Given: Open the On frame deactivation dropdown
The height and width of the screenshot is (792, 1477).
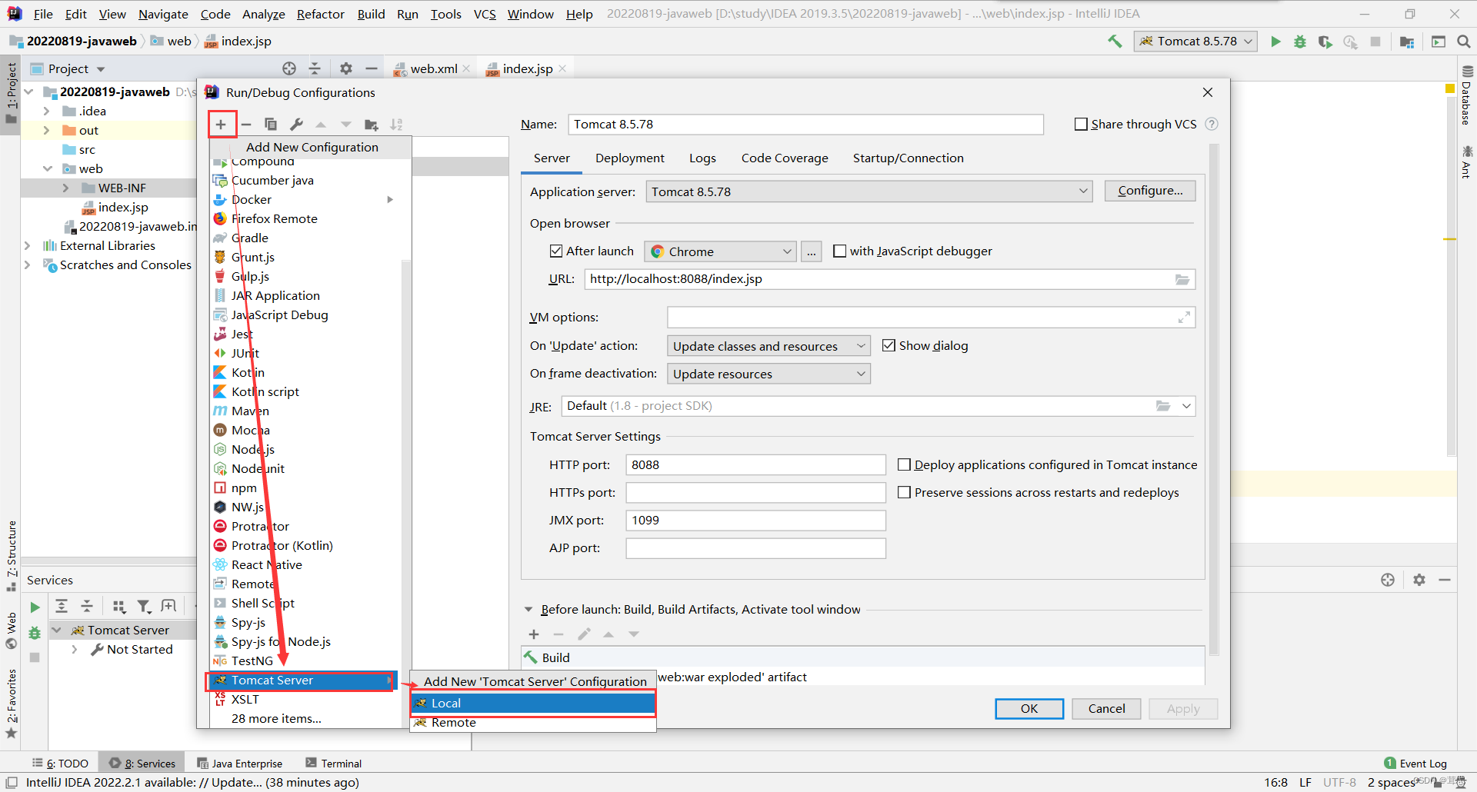Looking at the screenshot, I should point(769,374).
